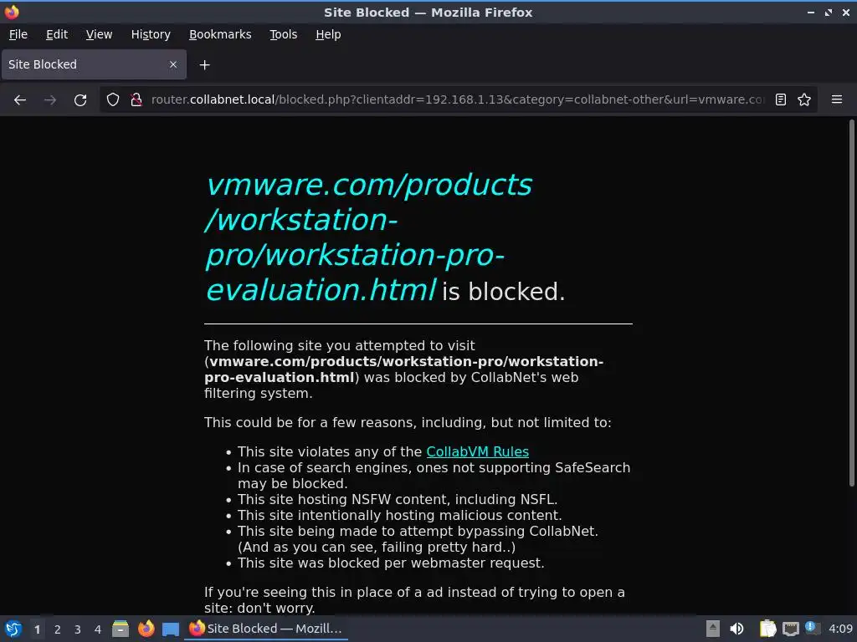The image size is (857, 642).
Task: Focus Site Blocked taskbar window button
Action: [266, 629]
